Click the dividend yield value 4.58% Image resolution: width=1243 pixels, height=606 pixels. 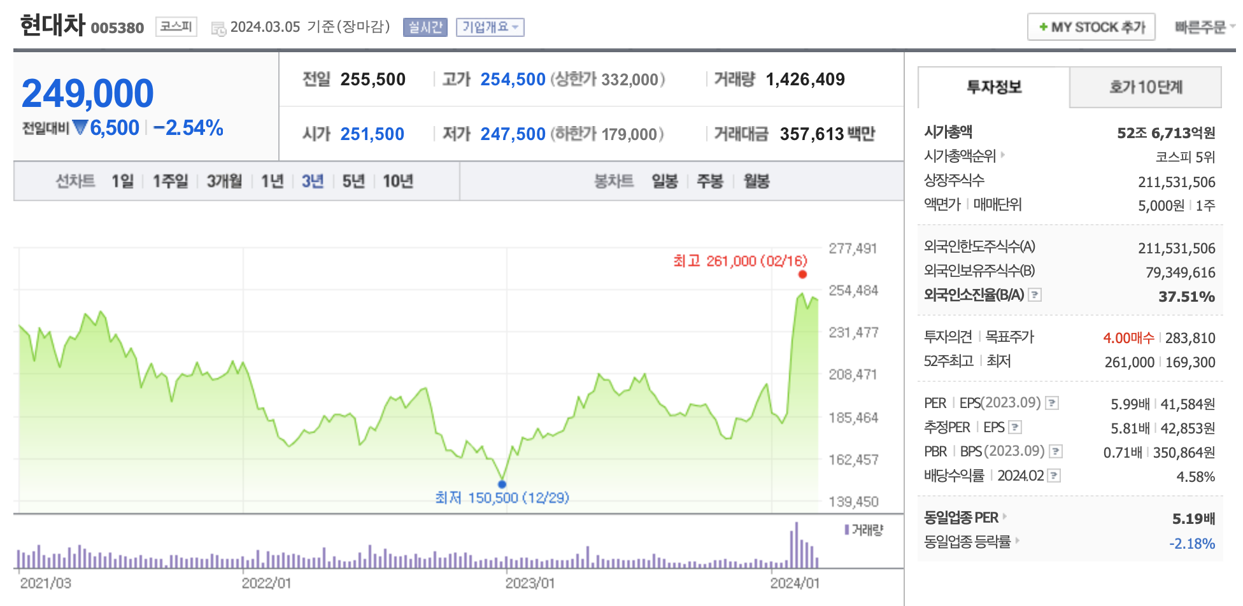(1195, 477)
